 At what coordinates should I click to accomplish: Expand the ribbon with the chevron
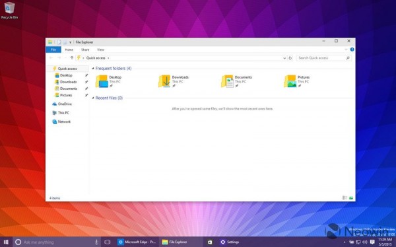coord(346,50)
